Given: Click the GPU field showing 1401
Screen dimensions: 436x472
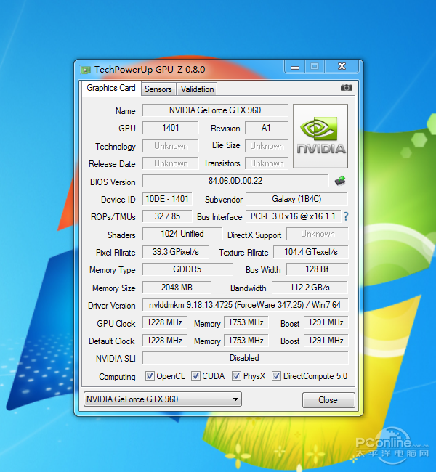Looking at the screenshot, I should [171, 128].
